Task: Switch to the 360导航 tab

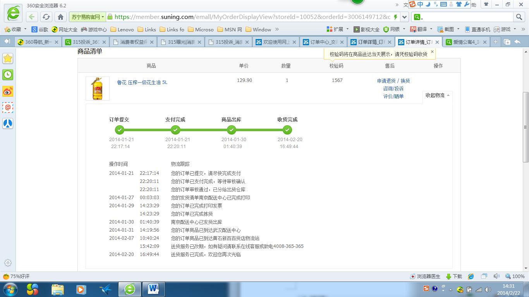Action: (38, 42)
